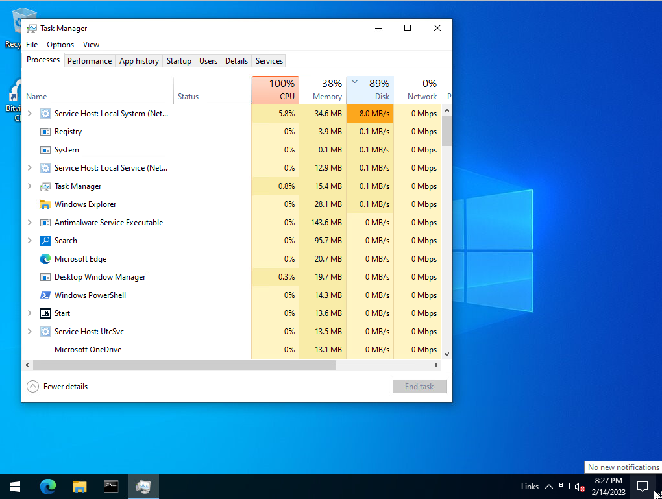This screenshot has width=662, height=499.
Task: Click the Service Host: Local Service gear icon
Action: (45, 168)
